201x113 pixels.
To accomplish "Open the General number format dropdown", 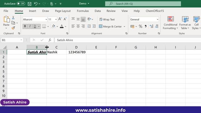I will point(158,19).
